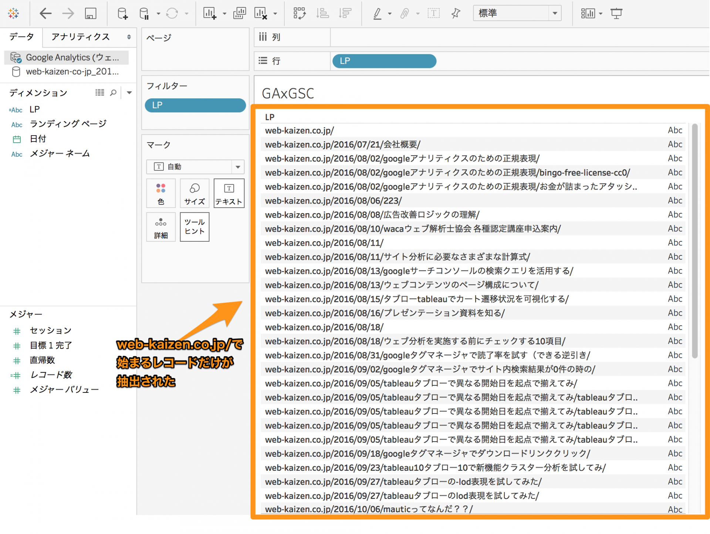Pause auto updates icon
The width and height of the screenshot is (710, 534).
pos(144,14)
